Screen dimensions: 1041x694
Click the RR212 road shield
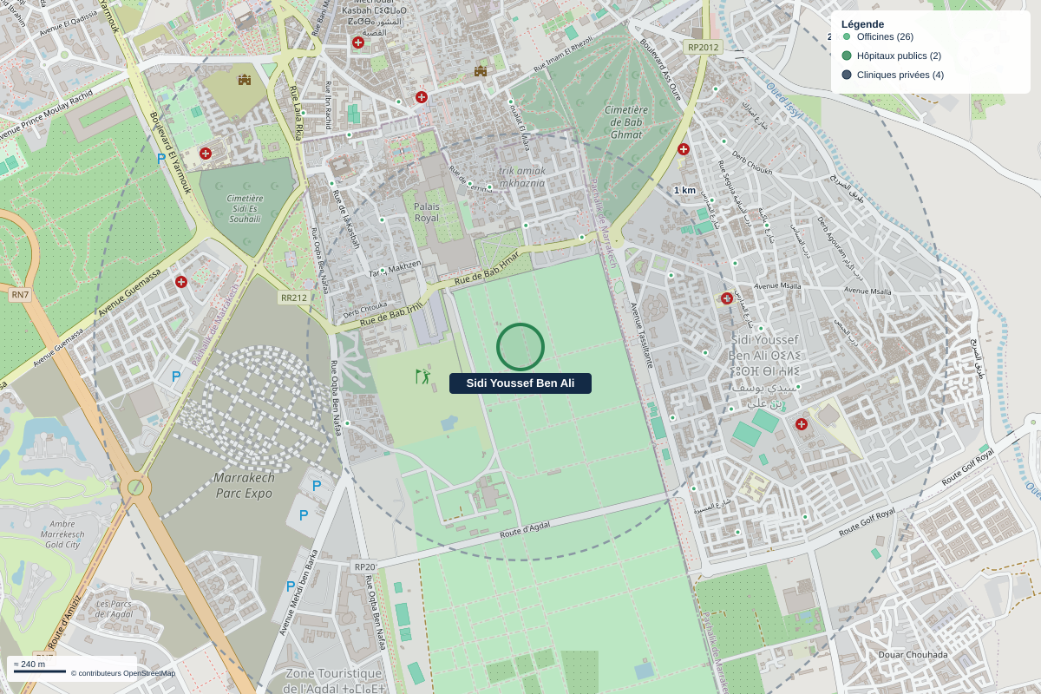294,298
